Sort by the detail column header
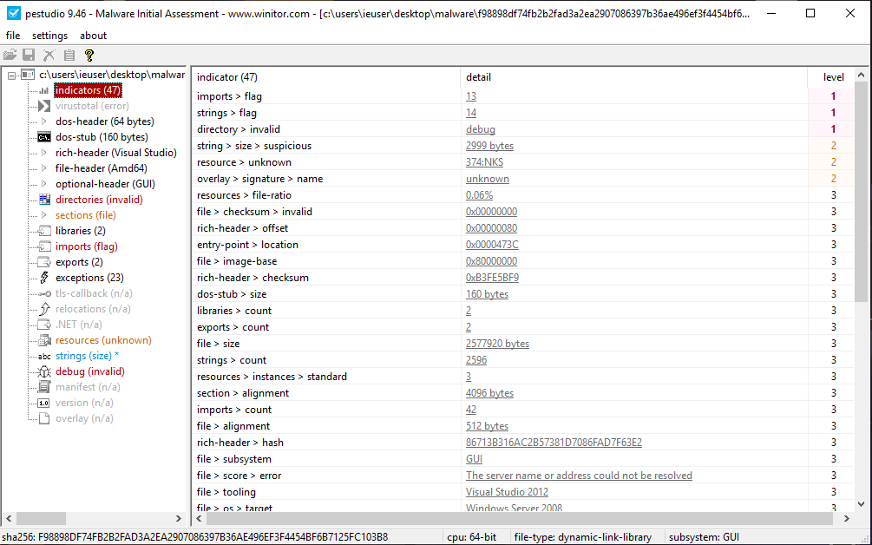 click(x=634, y=76)
